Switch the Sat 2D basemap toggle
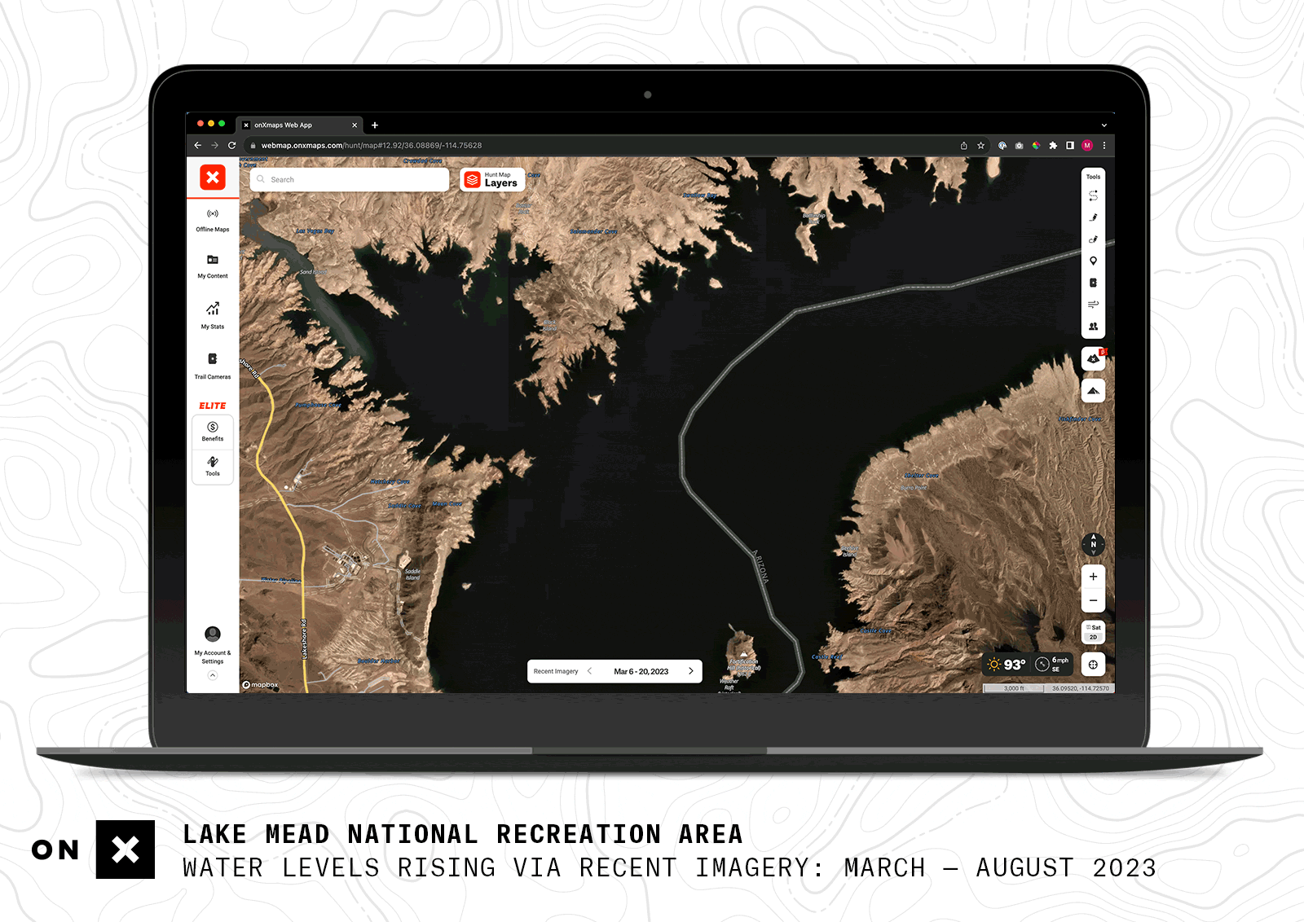Image resolution: width=1304 pixels, height=922 pixels. (x=1093, y=632)
